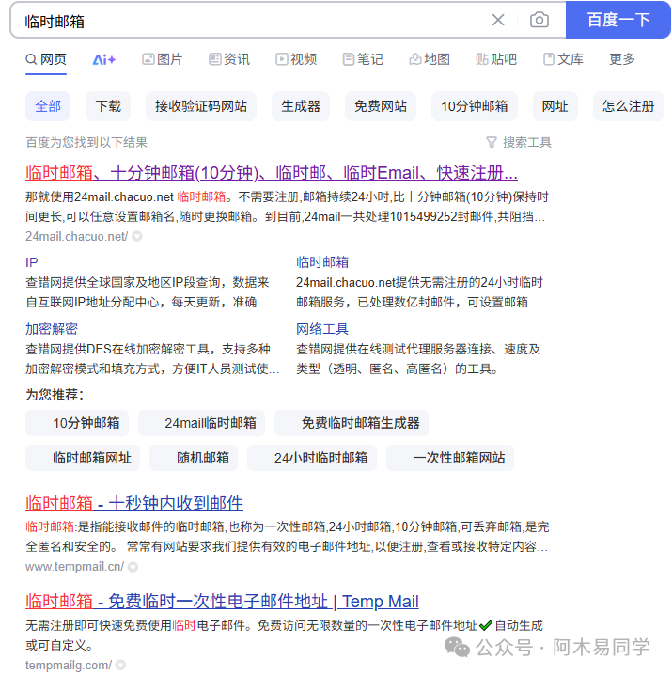Choose the 一次性邮箱网站 suggestion
Image resolution: width=672 pixels, height=675 pixels.
coord(450,458)
